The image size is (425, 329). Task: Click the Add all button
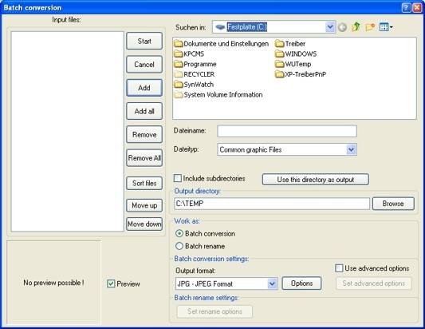[144, 111]
